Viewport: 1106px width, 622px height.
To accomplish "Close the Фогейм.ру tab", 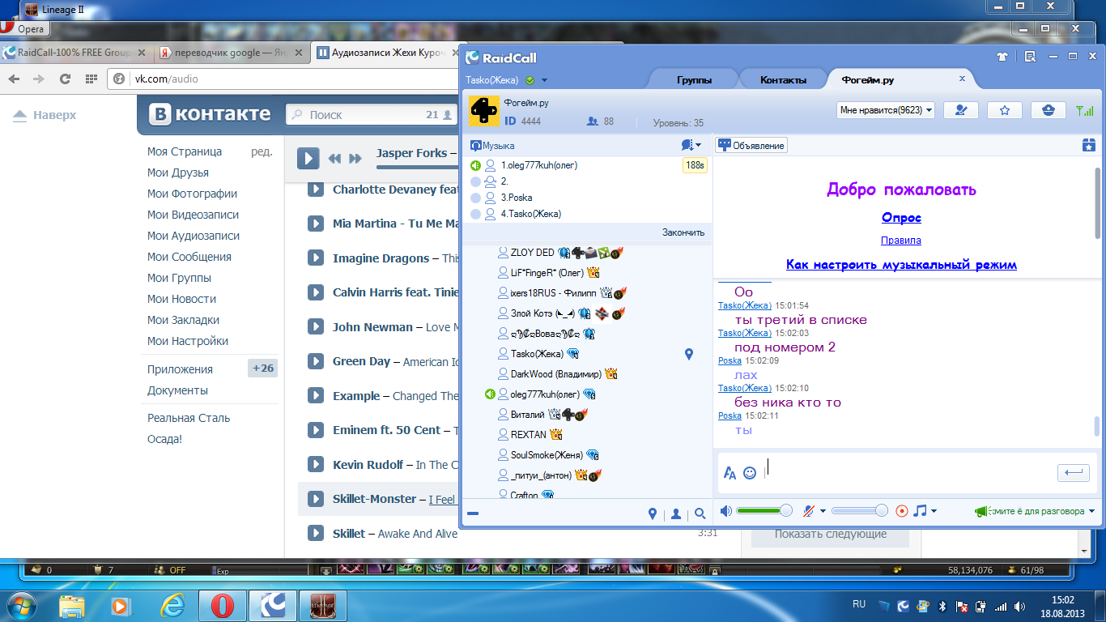I will coord(962,79).
